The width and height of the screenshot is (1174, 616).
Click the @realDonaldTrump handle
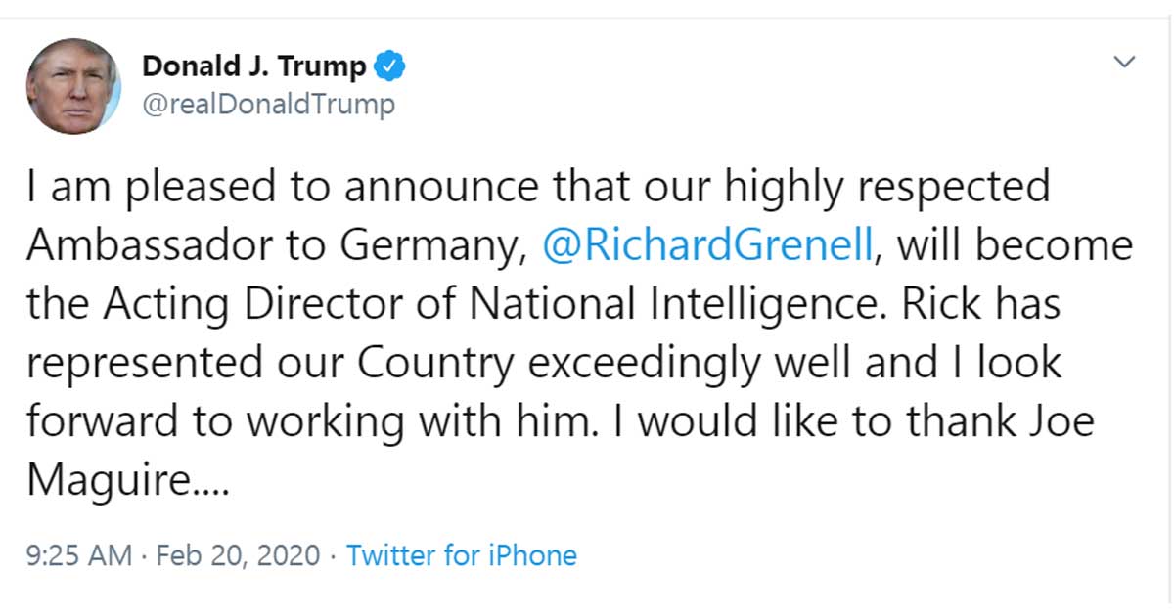pyautogui.click(x=268, y=104)
